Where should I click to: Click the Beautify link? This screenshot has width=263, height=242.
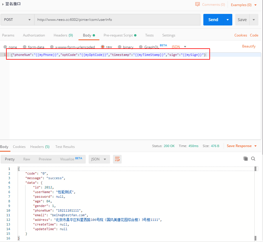(249, 46)
